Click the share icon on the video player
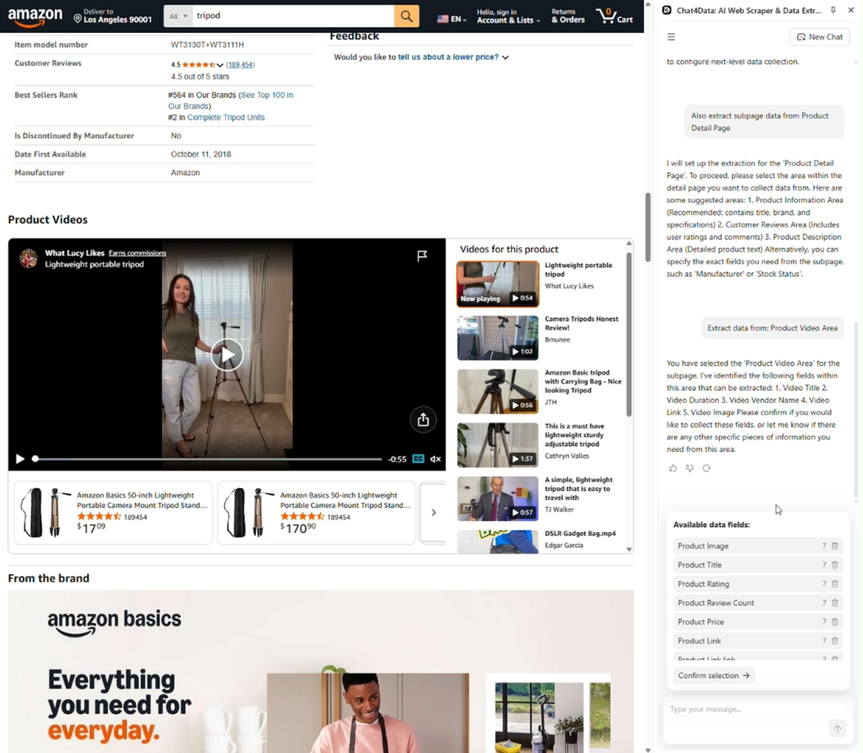 423,419
